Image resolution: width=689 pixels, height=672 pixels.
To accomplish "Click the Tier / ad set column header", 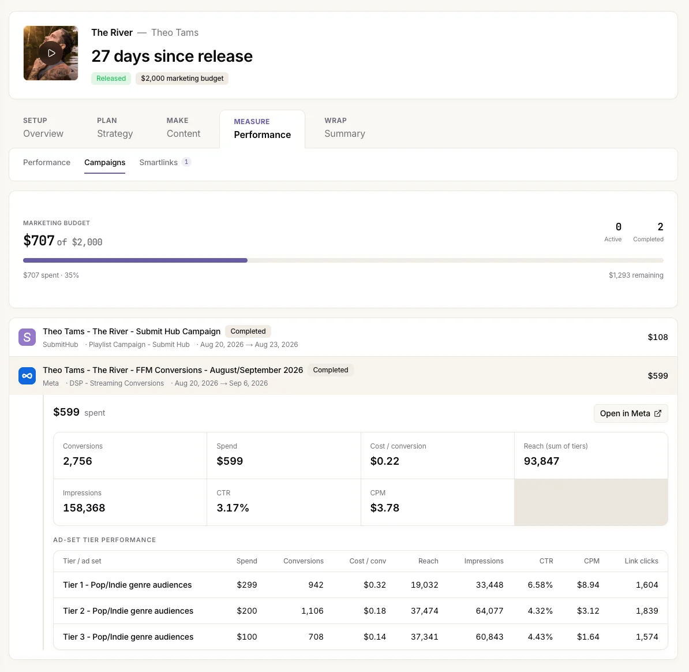I will coord(82,561).
